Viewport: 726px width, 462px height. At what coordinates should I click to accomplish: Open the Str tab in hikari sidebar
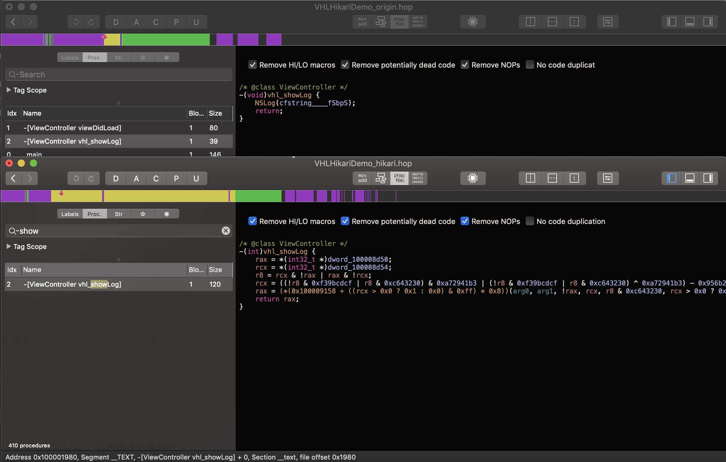pos(119,214)
